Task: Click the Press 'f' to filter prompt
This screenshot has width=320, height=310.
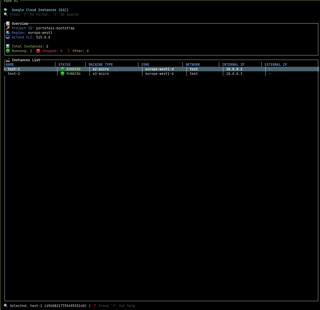Action: pos(44,14)
